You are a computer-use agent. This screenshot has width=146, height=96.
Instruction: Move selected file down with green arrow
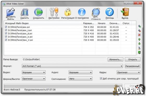(139, 44)
